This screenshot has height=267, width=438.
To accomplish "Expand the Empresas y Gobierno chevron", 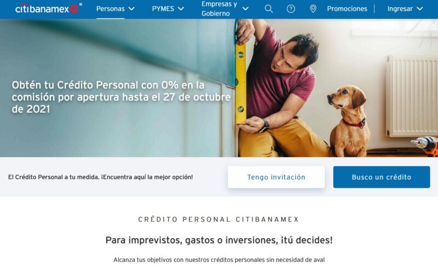I will coord(245,9).
